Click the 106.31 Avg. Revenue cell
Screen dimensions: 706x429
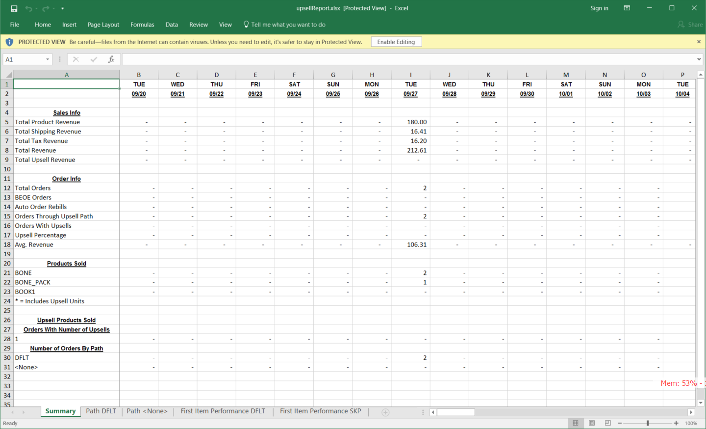411,244
